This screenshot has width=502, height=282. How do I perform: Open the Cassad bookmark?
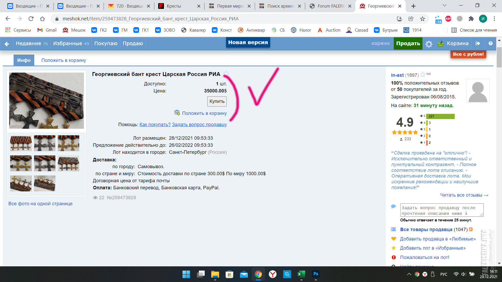(357, 30)
